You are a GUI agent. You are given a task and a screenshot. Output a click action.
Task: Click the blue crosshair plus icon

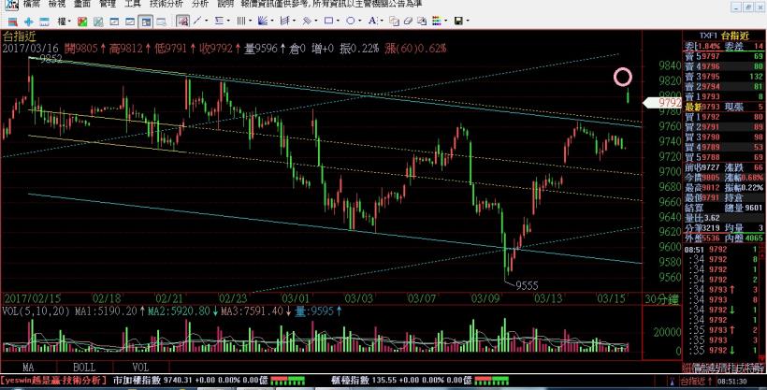click(28, 21)
